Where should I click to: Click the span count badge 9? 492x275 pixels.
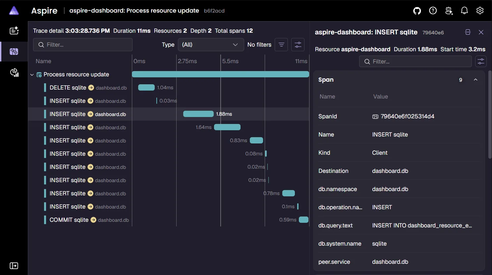click(461, 80)
